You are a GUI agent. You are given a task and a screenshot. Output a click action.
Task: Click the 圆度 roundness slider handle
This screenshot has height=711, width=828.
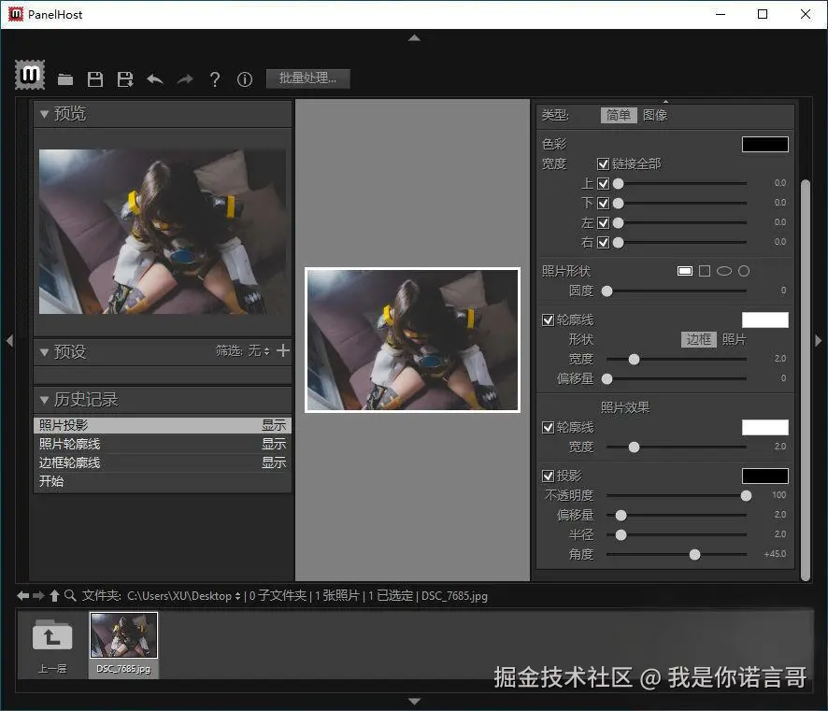tap(607, 291)
